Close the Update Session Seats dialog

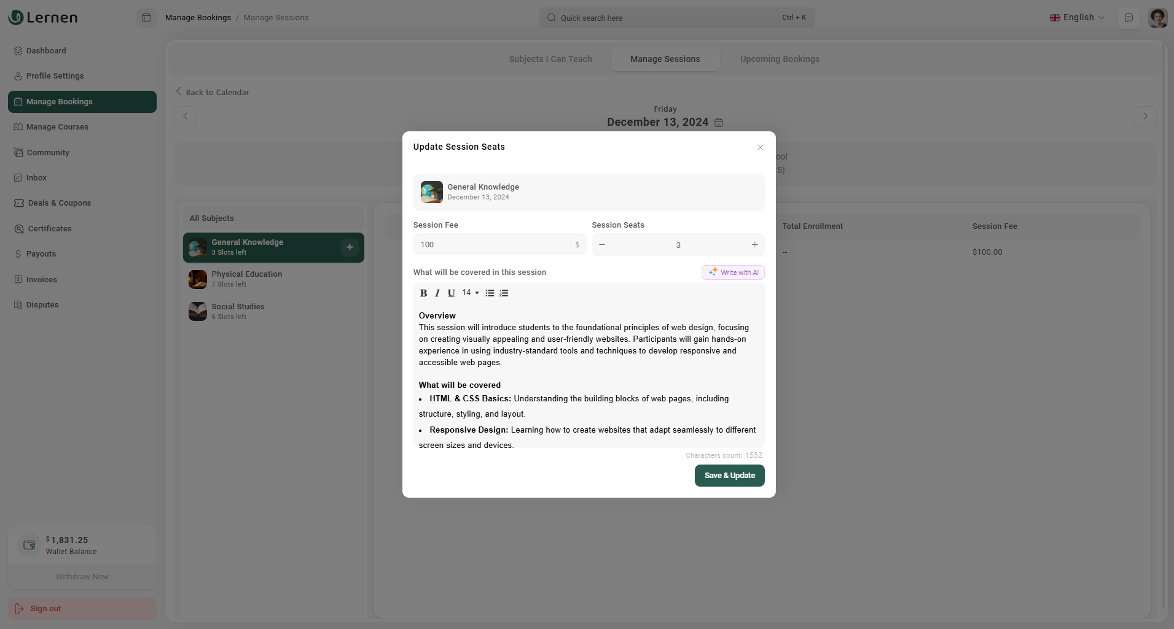tap(760, 147)
